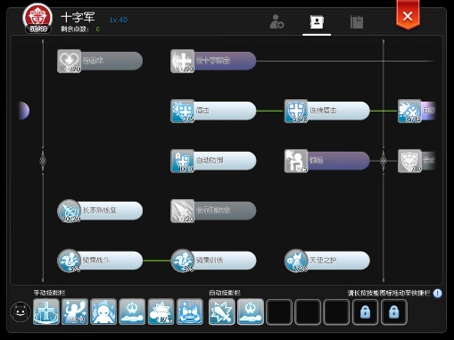Select the 长矛熟练度 skill
454x340 pixels.
click(100, 211)
